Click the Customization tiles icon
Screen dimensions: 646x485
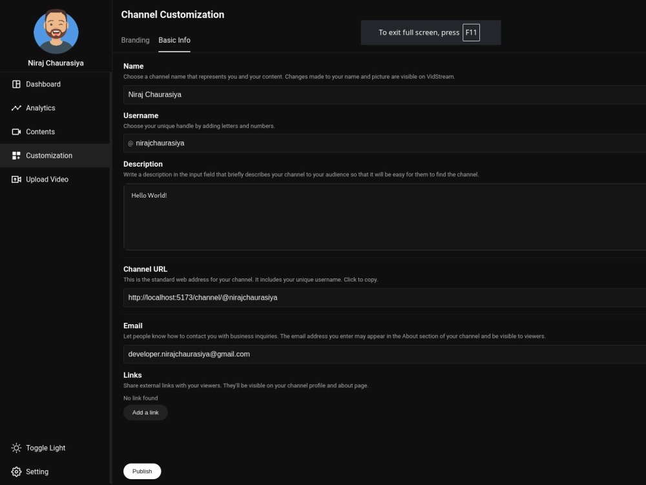[x=16, y=156]
